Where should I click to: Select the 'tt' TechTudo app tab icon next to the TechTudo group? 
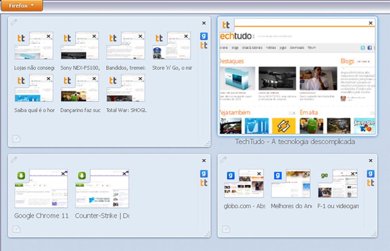click(204, 46)
